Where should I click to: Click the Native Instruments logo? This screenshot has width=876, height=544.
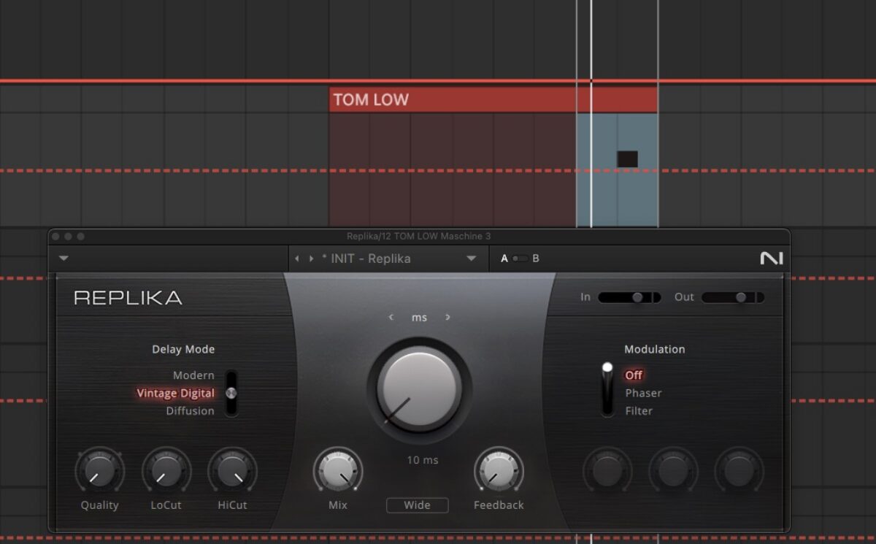(x=771, y=258)
